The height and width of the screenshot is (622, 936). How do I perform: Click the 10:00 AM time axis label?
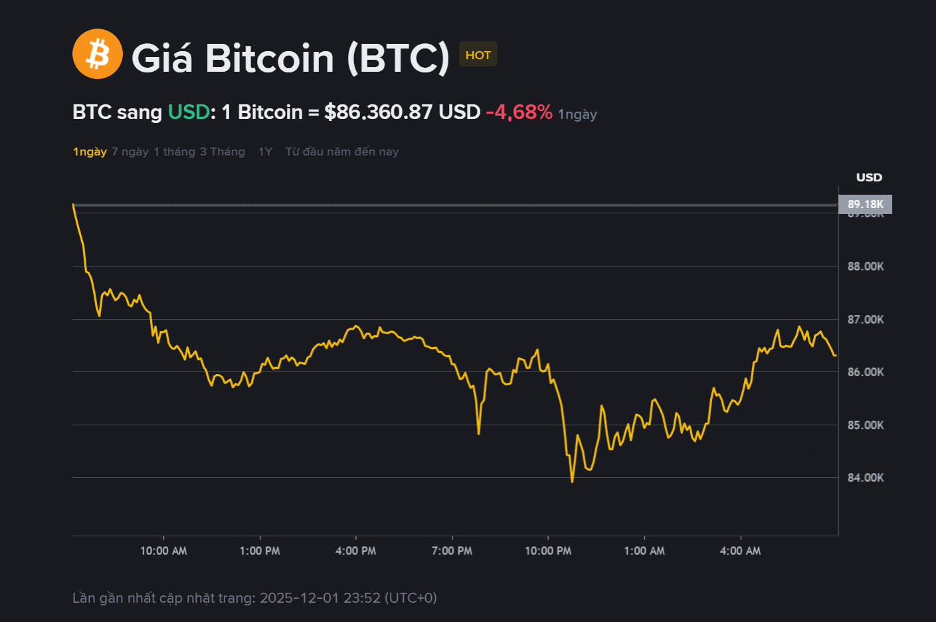163,551
